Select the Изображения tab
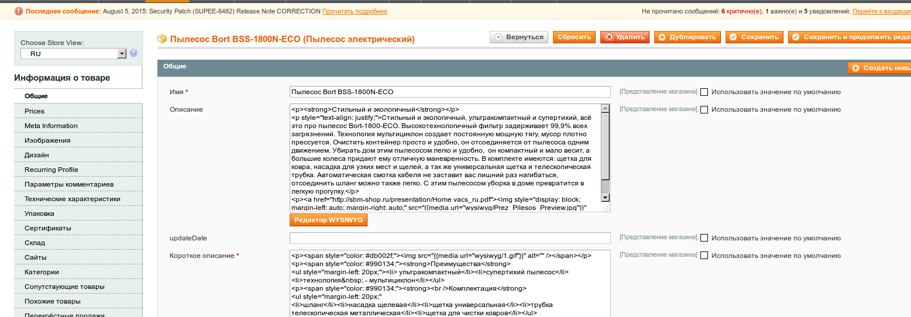This screenshot has width=911, height=317. [x=78, y=140]
